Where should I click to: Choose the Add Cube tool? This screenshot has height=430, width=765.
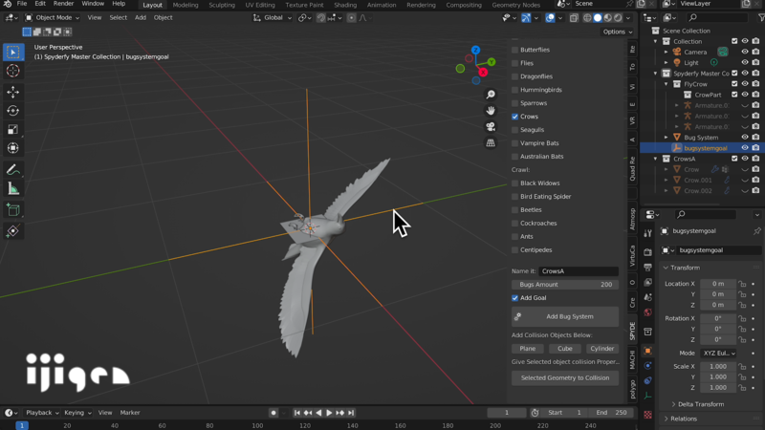coord(13,210)
